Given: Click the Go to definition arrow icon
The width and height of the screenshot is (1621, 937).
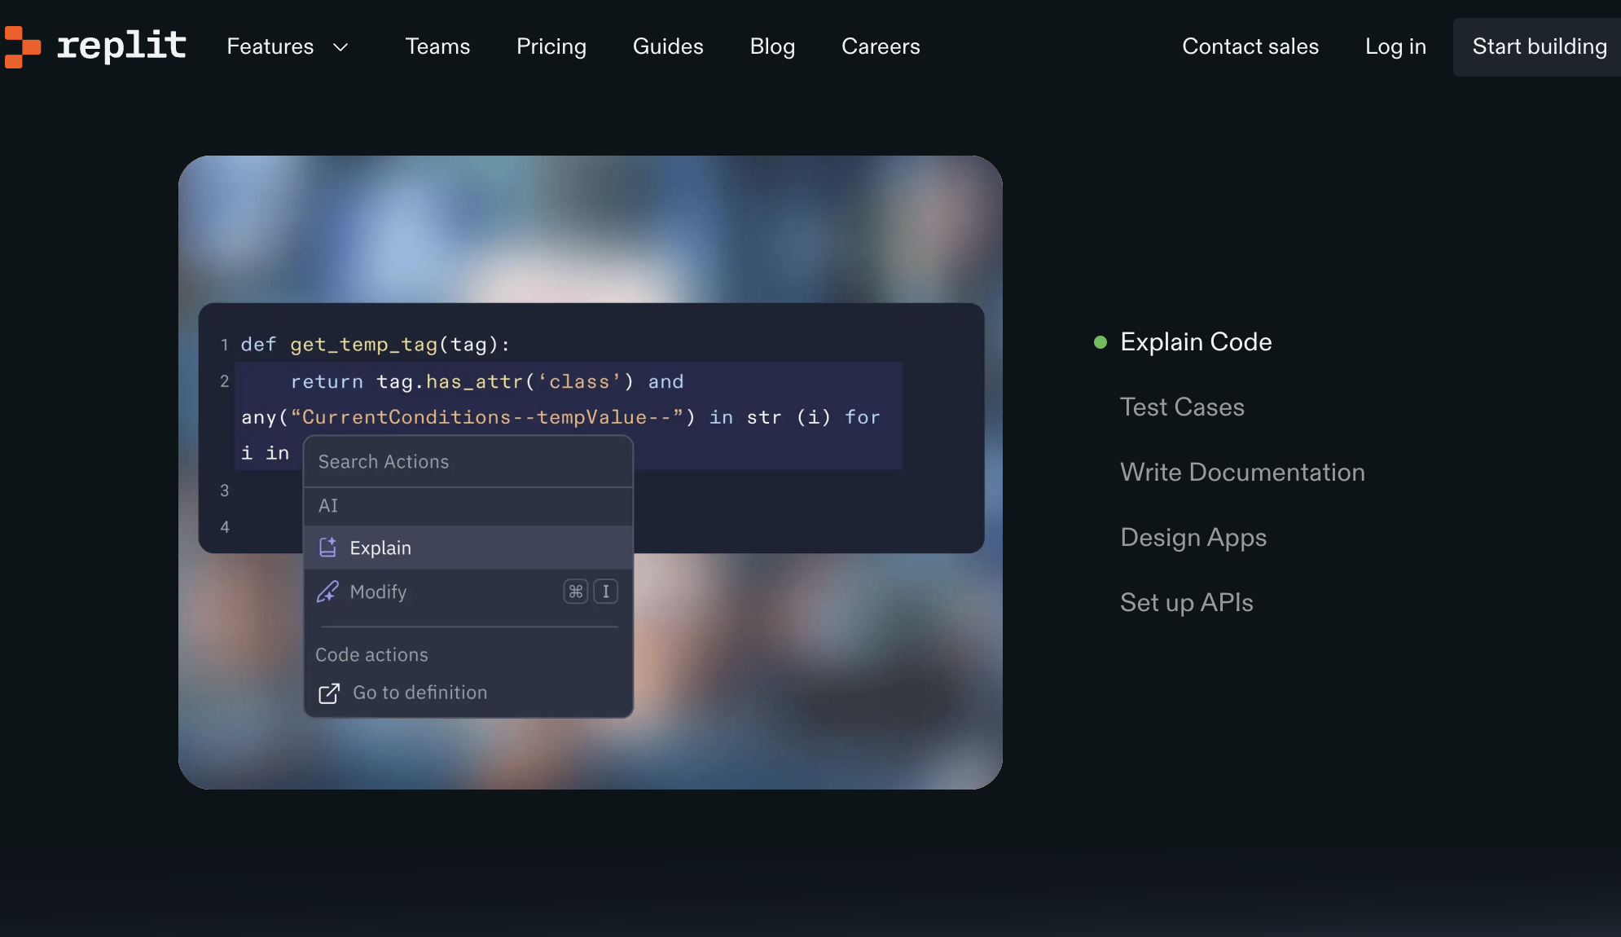Looking at the screenshot, I should (329, 693).
